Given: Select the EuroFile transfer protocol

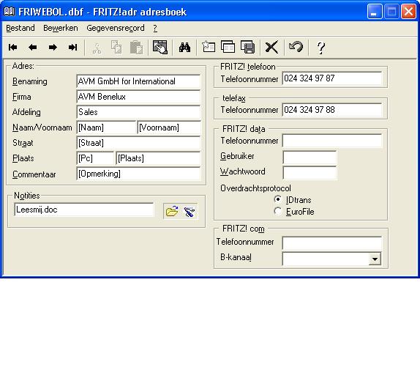Looking at the screenshot, I should (x=278, y=211).
